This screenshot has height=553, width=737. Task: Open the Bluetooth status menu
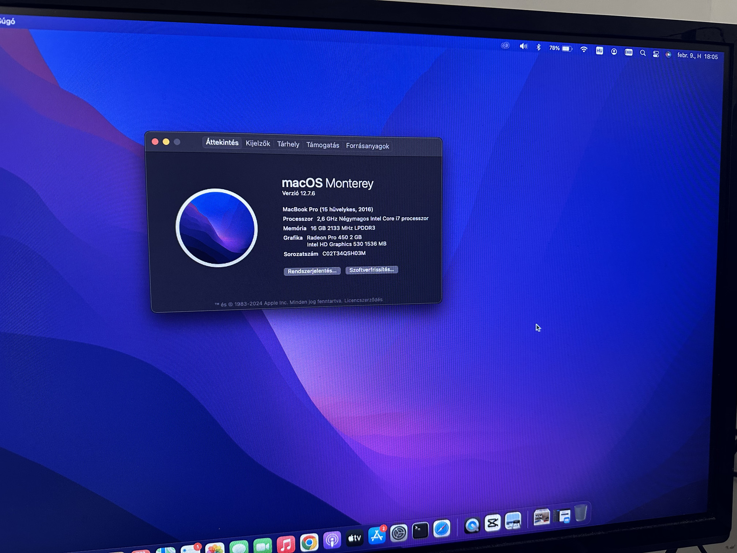click(x=538, y=47)
